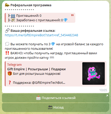Screen dimensions: 111x114
Task: Click the red double exclamation mark before ВАЖНО
Action: (x=7, y=53)
